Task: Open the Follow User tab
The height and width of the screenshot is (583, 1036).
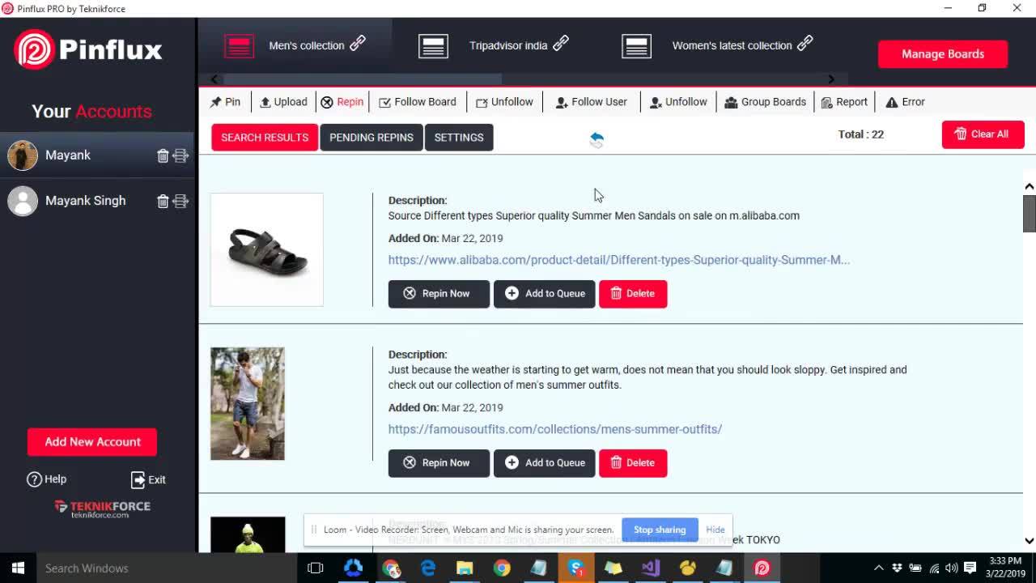Action: tap(592, 102)
